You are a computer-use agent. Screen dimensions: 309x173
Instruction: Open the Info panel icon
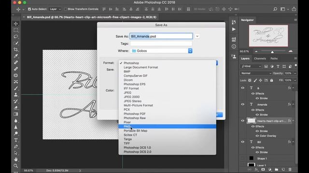point(234,47)
